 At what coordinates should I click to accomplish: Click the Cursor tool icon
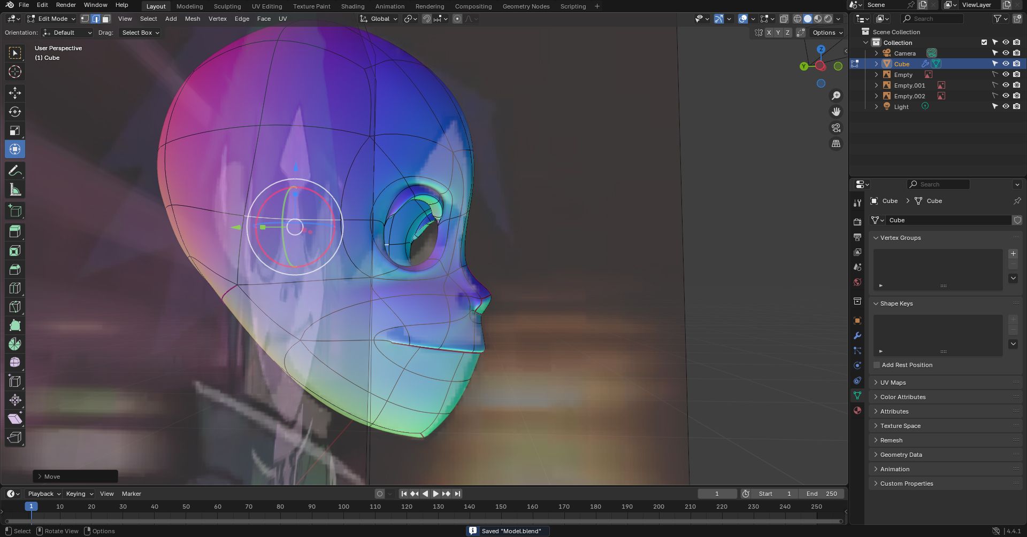[x=15, y=72]
